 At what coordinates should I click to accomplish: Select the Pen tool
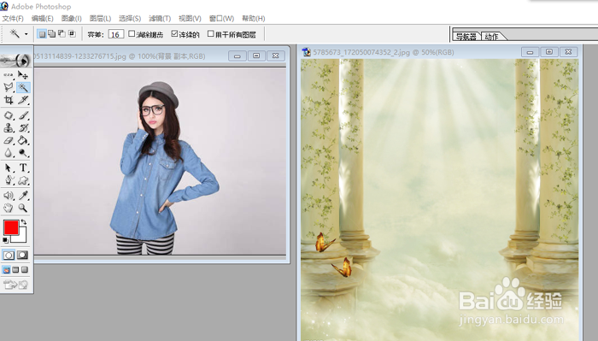9,180
